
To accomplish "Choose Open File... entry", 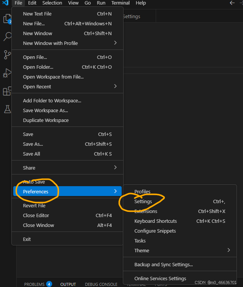I will [x=67, y=57].
